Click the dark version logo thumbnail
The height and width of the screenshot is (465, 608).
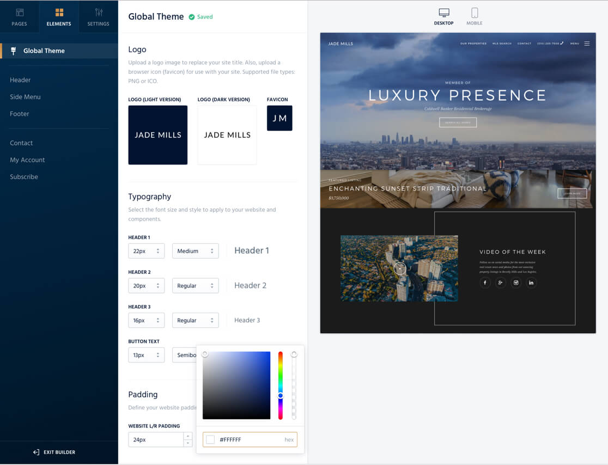[227, 135]
